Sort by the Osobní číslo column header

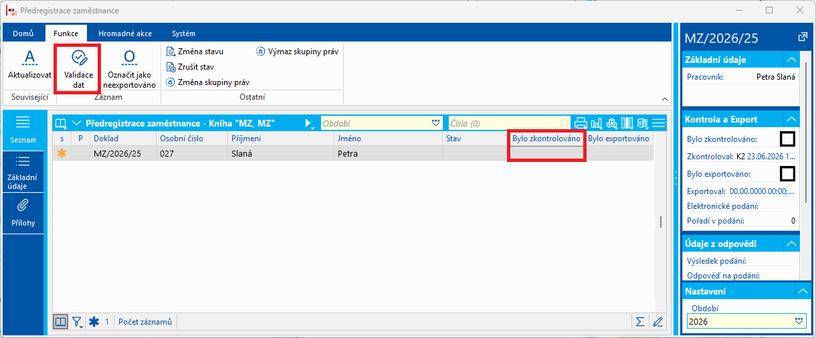pyautogui.click(x=192, y=139)
